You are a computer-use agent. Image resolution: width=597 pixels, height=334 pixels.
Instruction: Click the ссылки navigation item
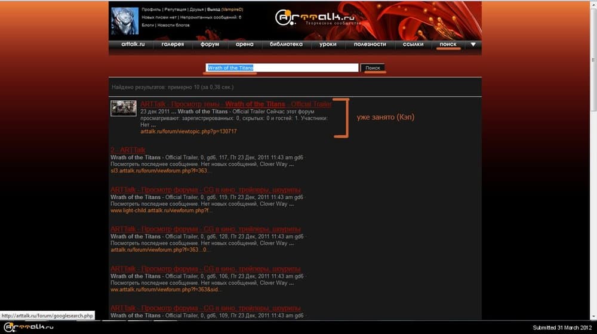pyautogui.click(x=413, y=44)
